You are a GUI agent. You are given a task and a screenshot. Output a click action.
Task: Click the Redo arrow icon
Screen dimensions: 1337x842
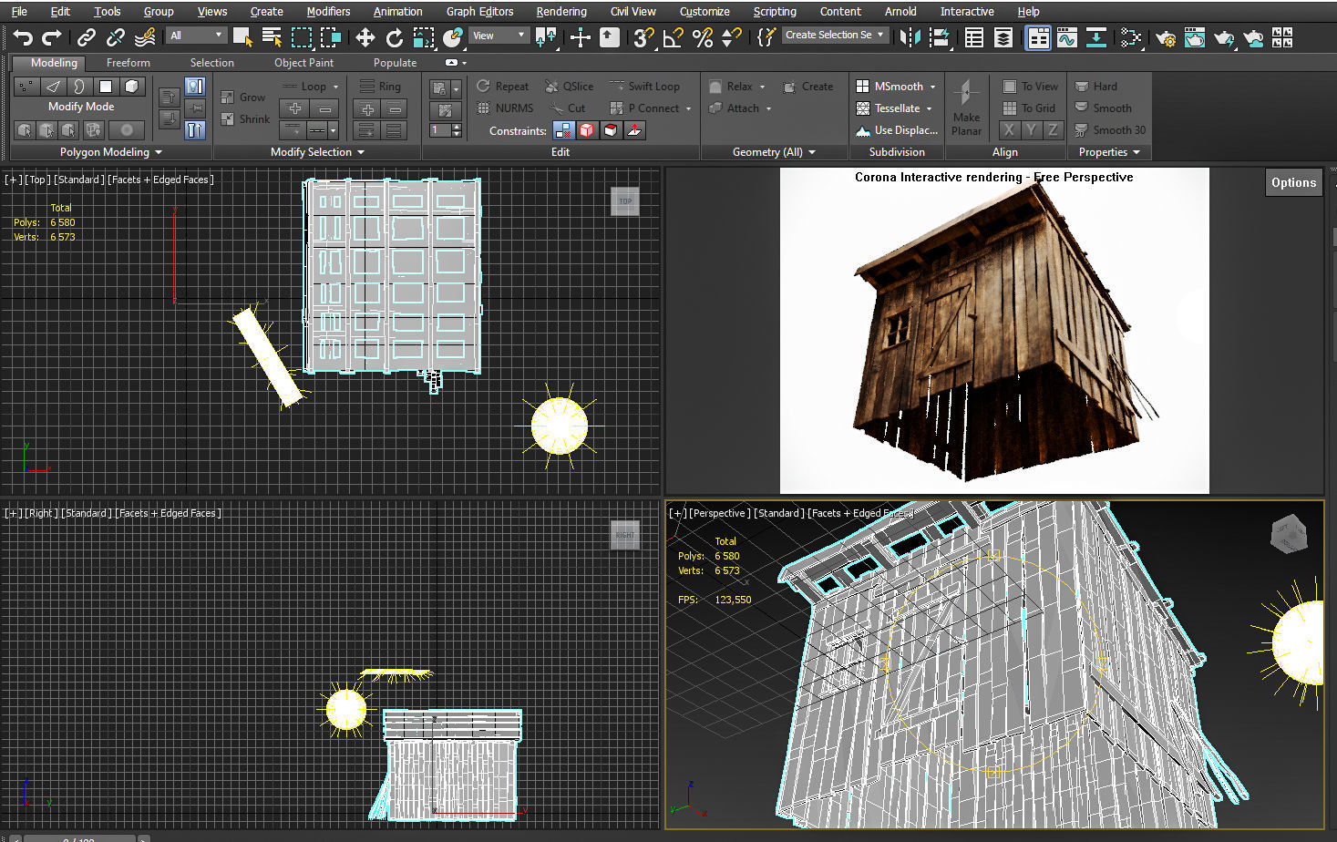coord(52,37)
